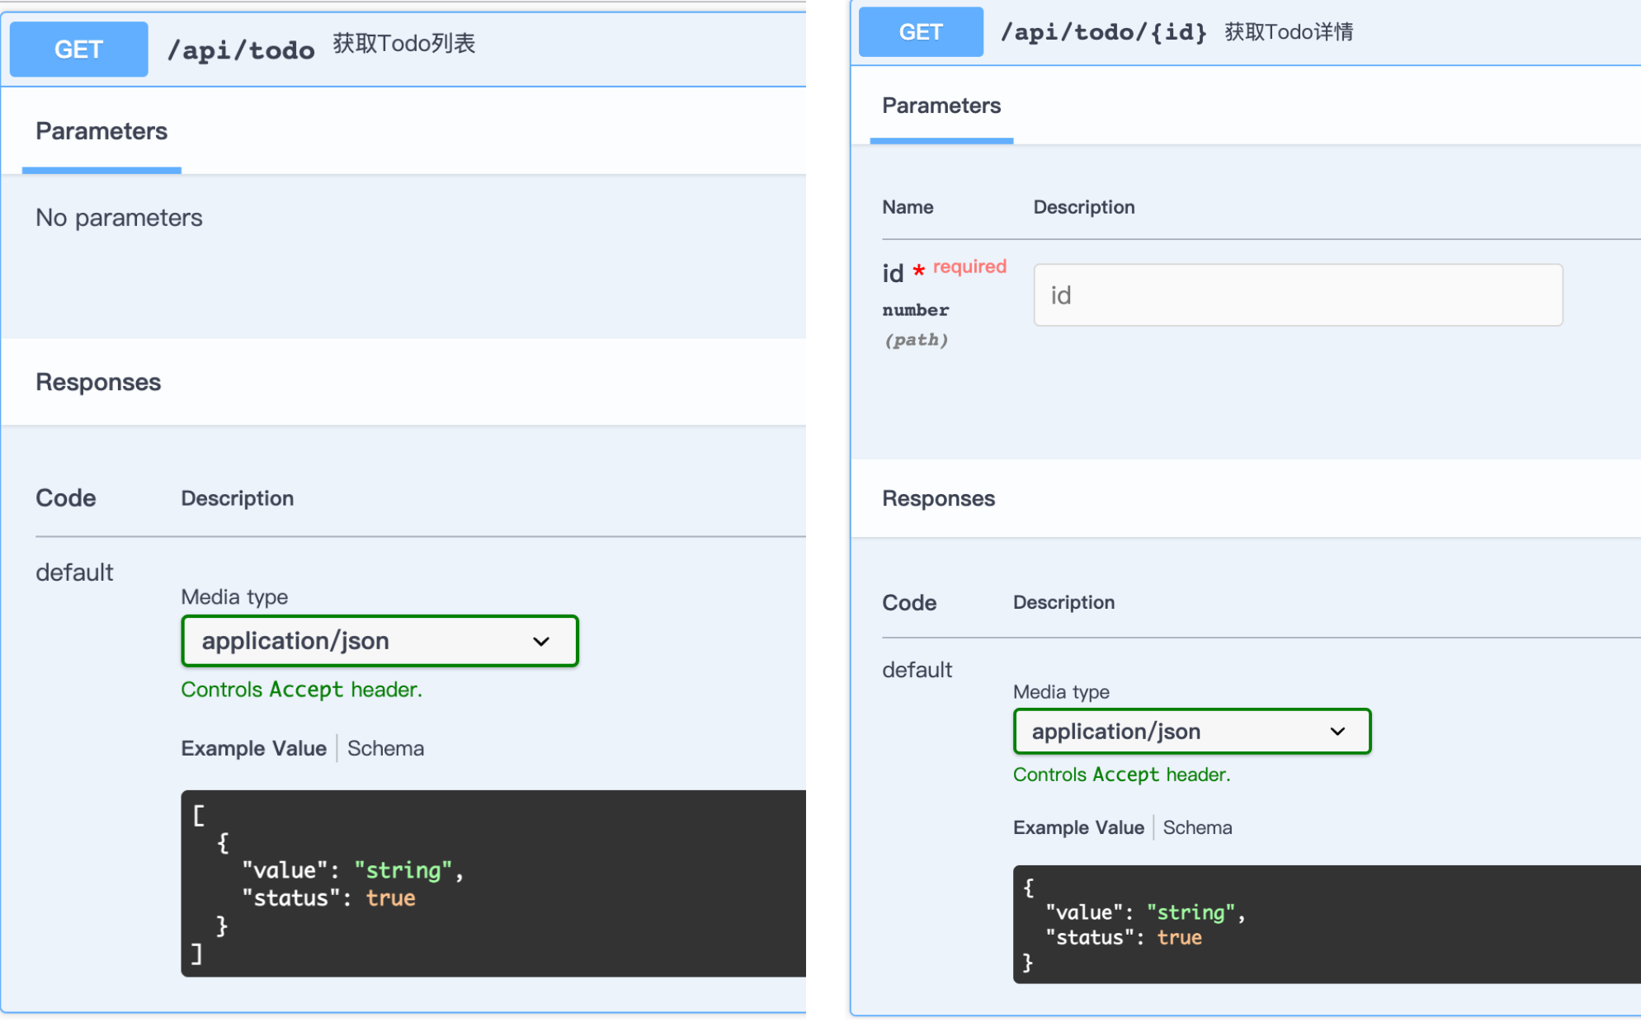Click 'default' response code in left panel
1641x1027 pixels.
(74, 572)
